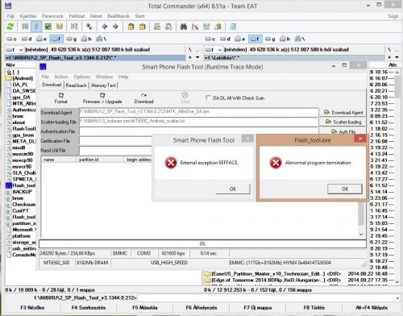Click the Forward arrow in Total Commander toolbar
This screenshot has height=316, width=403.
click(x=115, y=27)
